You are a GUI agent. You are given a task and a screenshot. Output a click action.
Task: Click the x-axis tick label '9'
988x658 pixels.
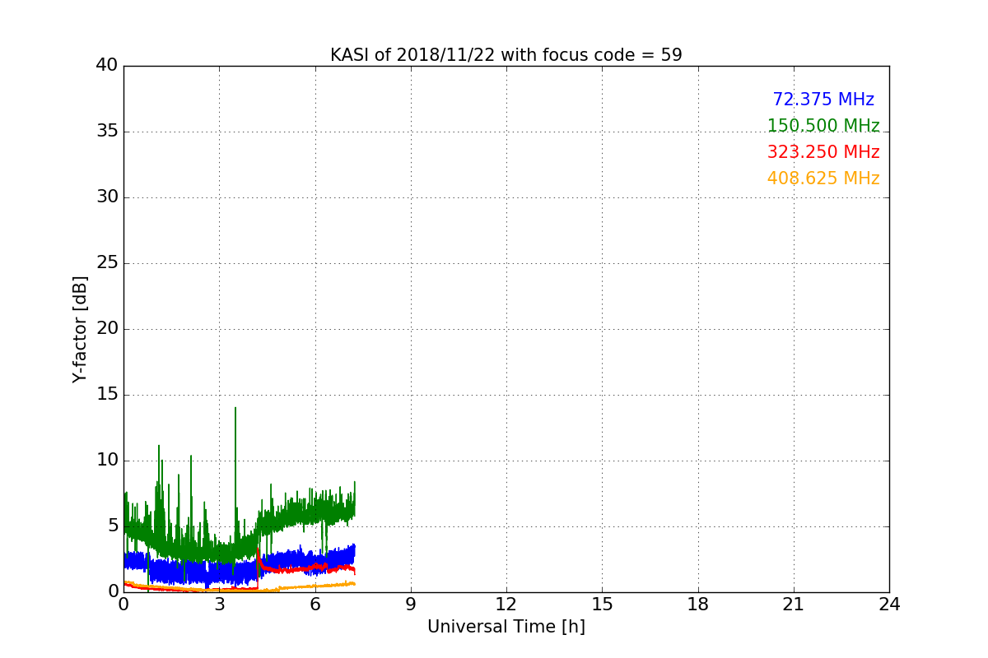pos(411,605)
